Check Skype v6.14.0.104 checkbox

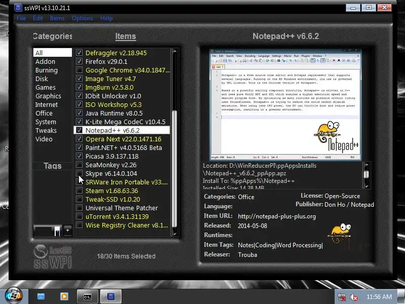(x=79, y=173)
